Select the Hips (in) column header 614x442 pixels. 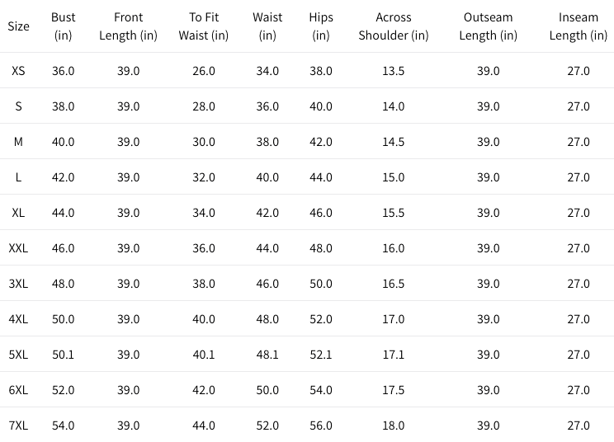[x=321, y=26]
